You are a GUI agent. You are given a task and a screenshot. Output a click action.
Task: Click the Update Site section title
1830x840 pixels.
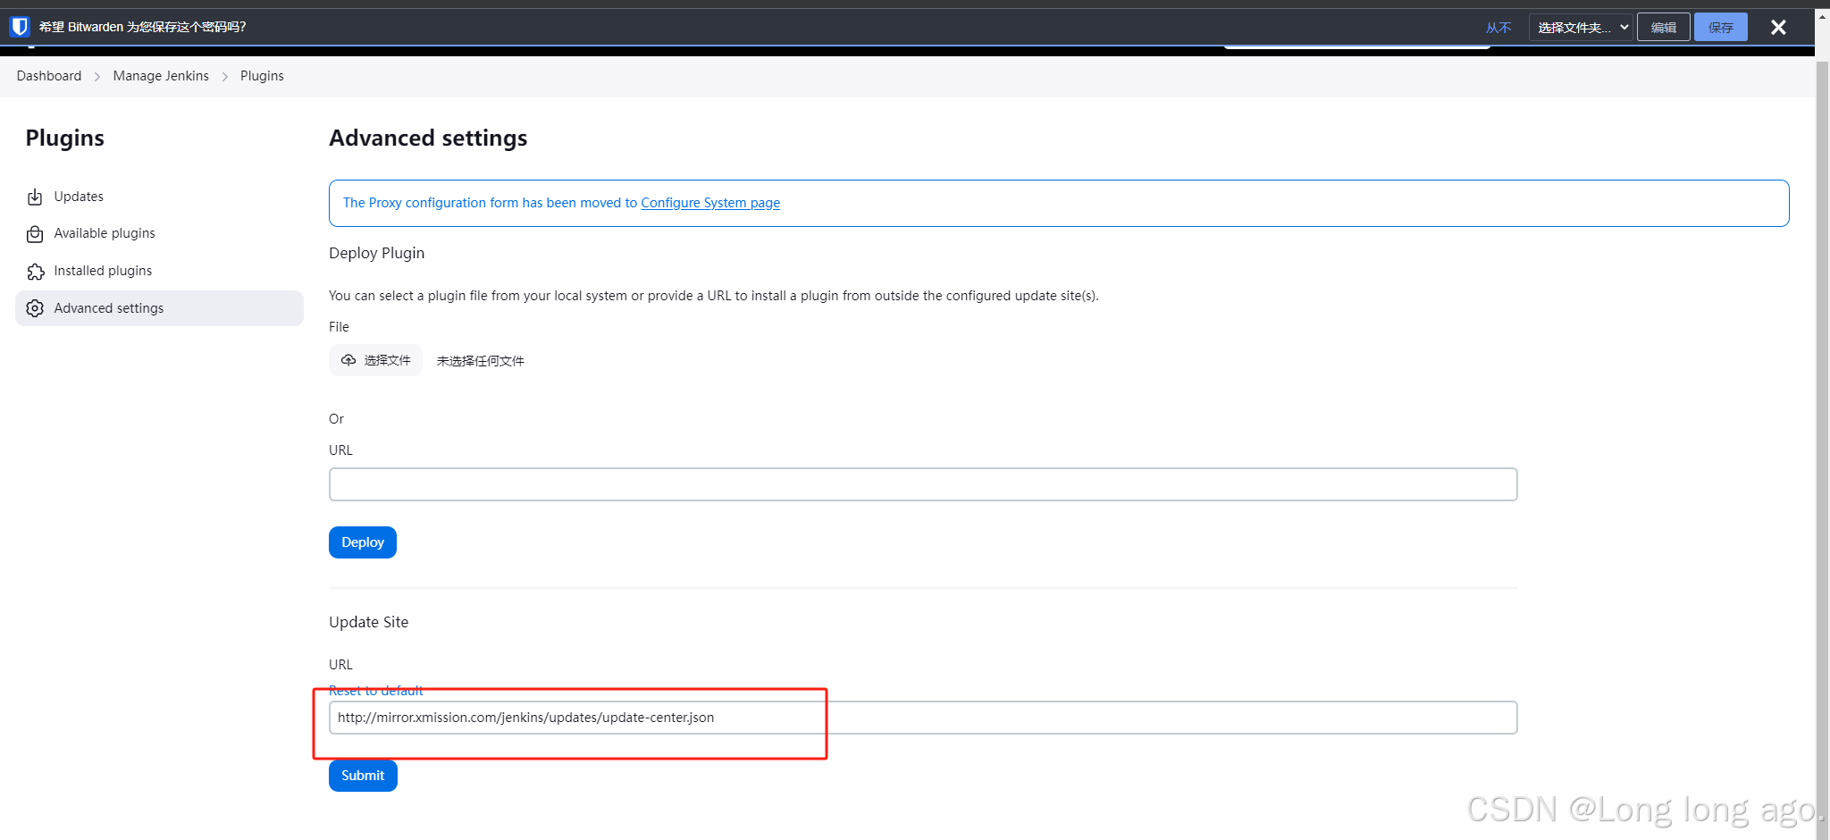[x=369, y=622]
